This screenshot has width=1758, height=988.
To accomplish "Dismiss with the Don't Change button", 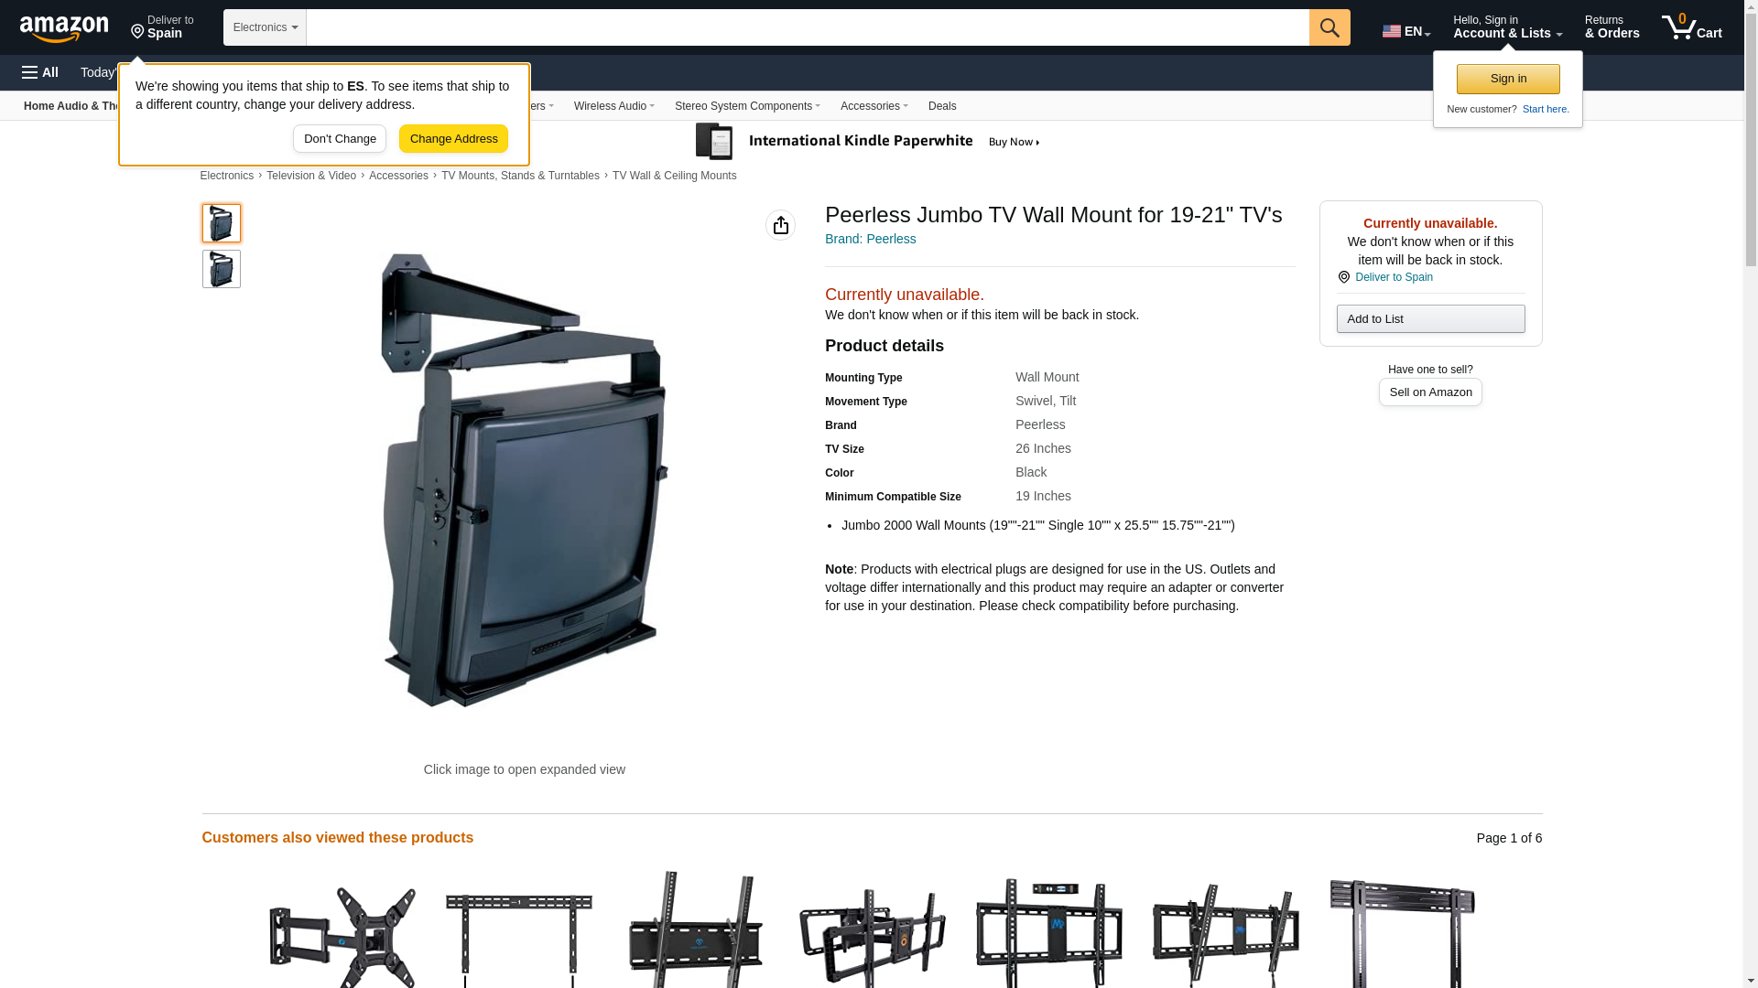I will (x=340, y=139).
